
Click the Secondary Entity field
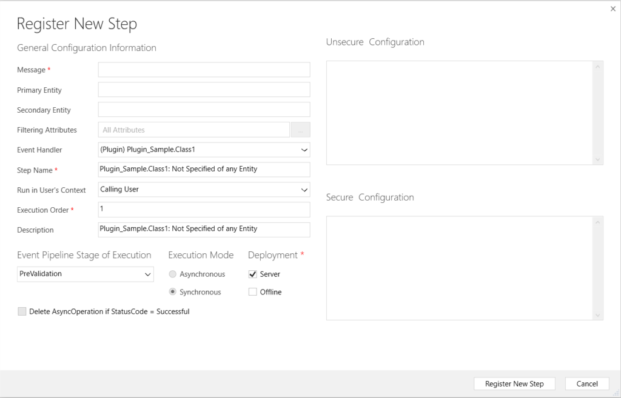[x=204, y=109]
